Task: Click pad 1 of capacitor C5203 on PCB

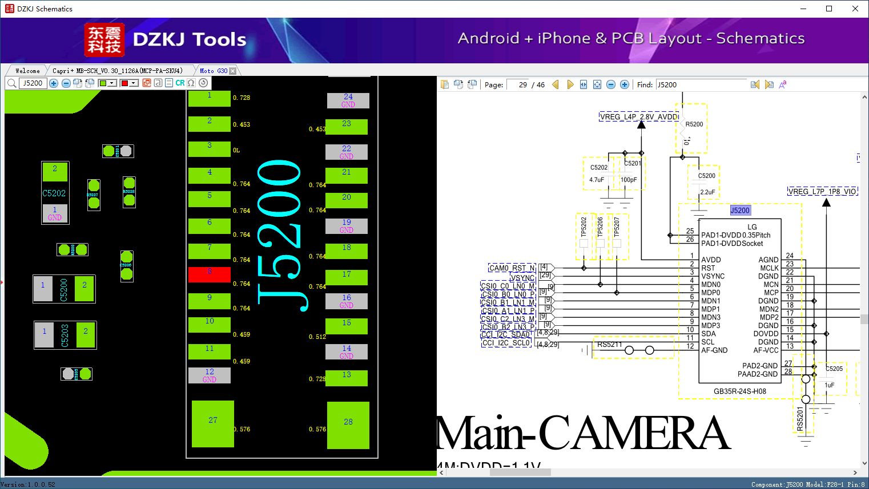Action: point(44,335)
